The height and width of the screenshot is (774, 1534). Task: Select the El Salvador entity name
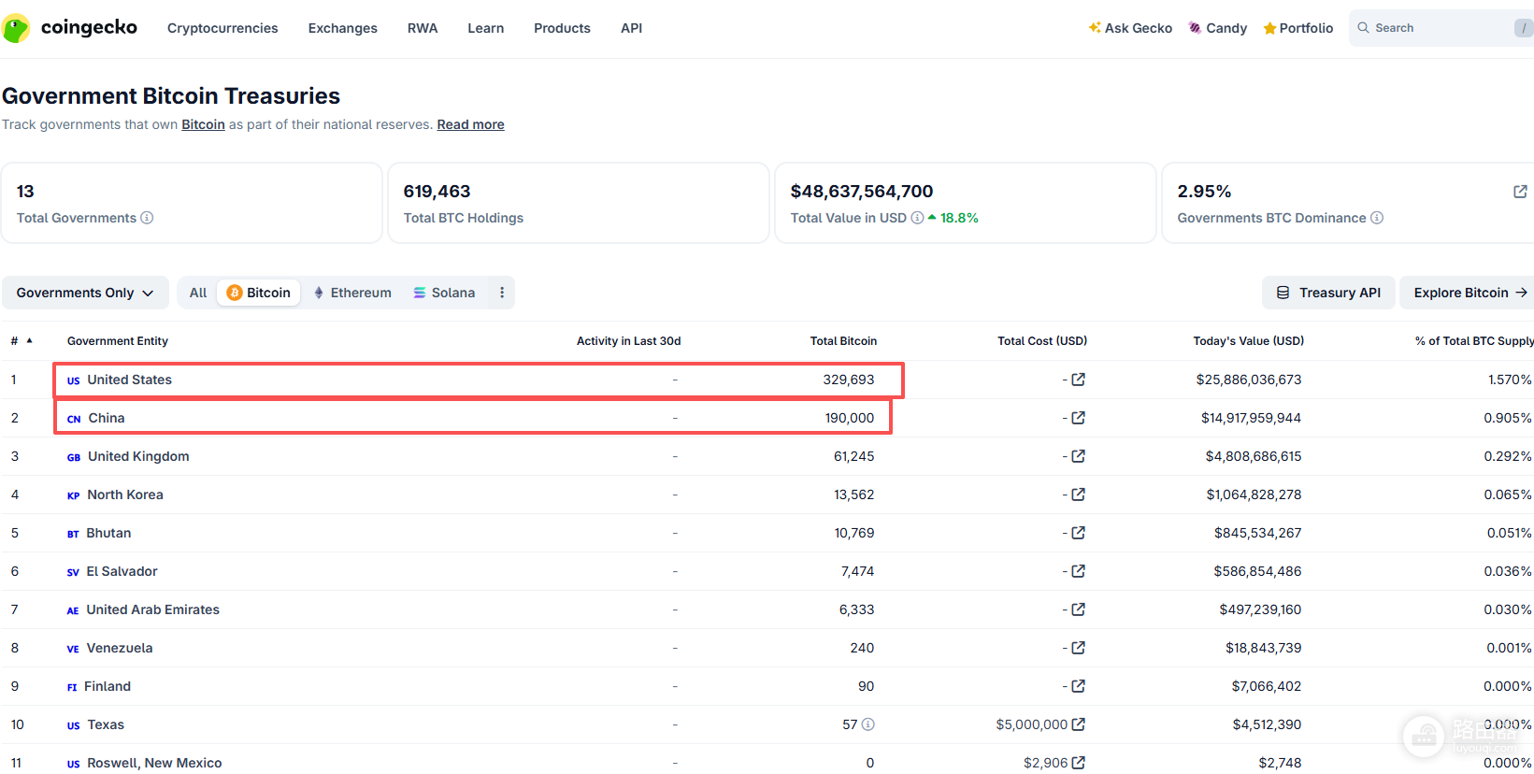[122, 571]
